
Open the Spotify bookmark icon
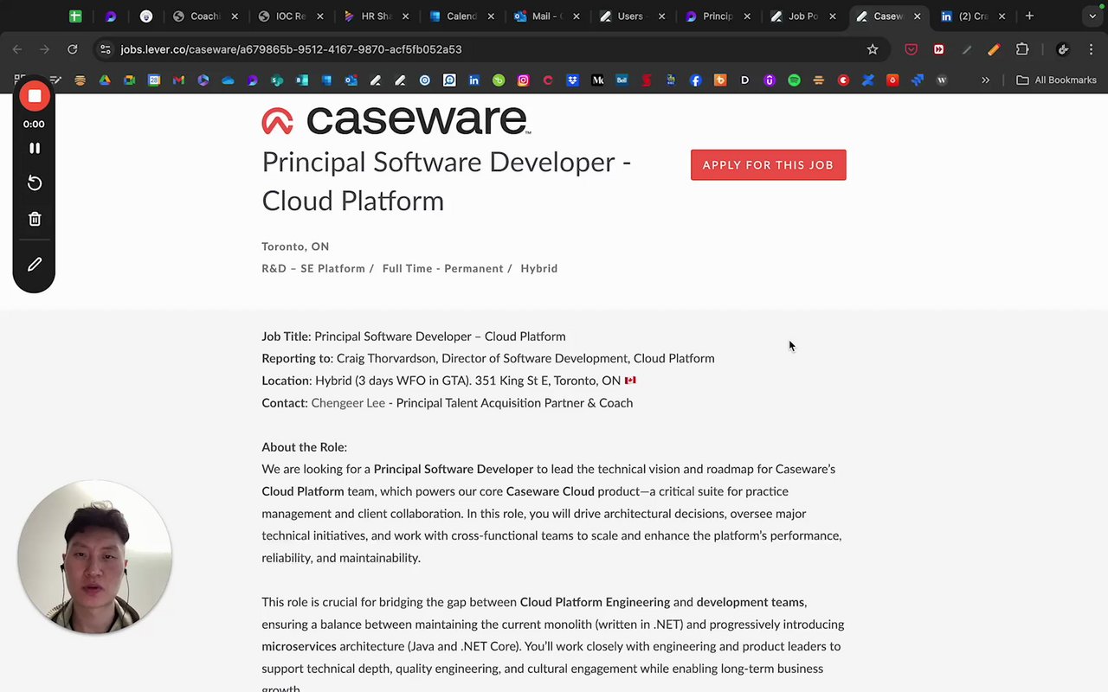(x=794, y=80)
